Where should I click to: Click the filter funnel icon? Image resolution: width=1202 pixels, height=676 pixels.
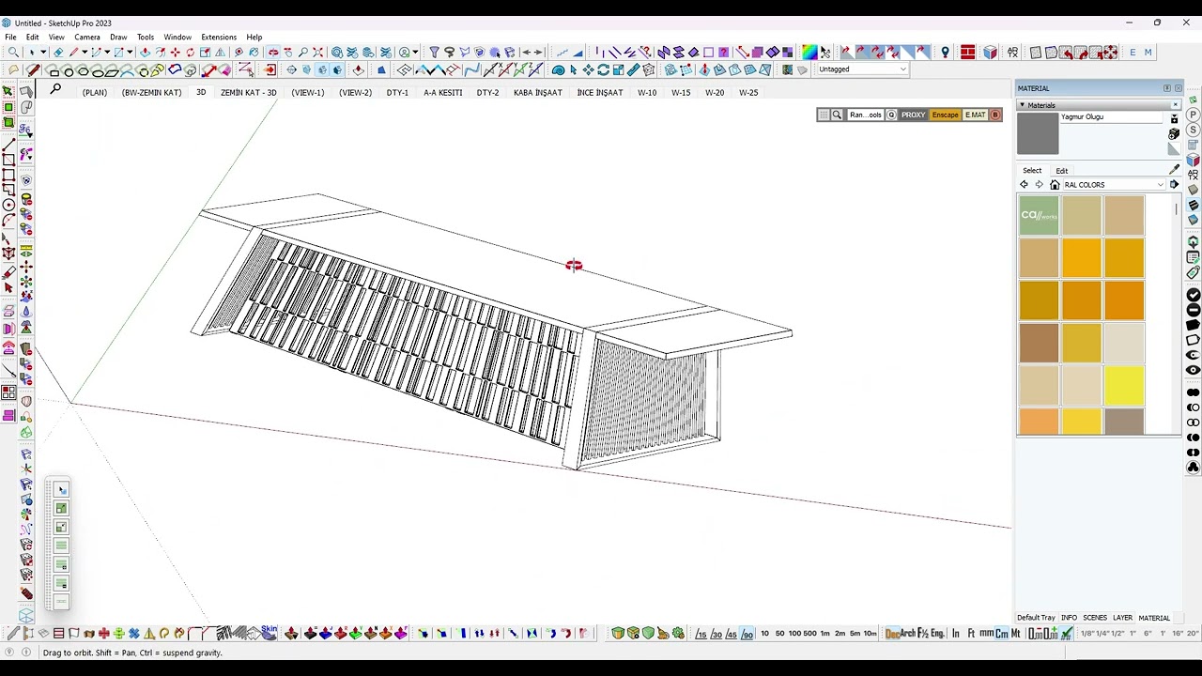pyautogui.click(x=435, y=52)
